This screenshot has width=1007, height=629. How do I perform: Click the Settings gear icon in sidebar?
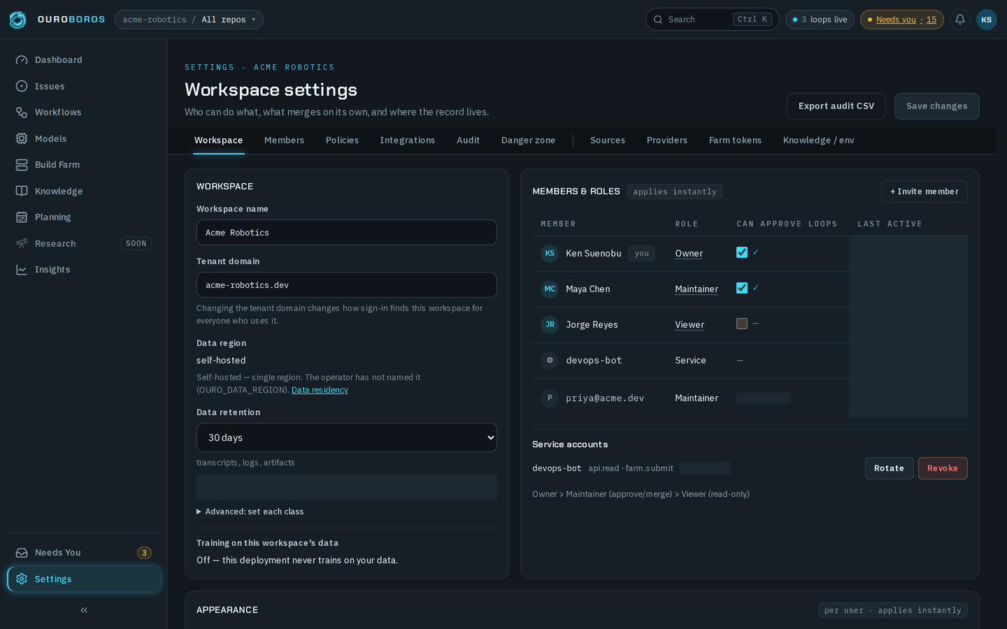(x=22, y=579)
